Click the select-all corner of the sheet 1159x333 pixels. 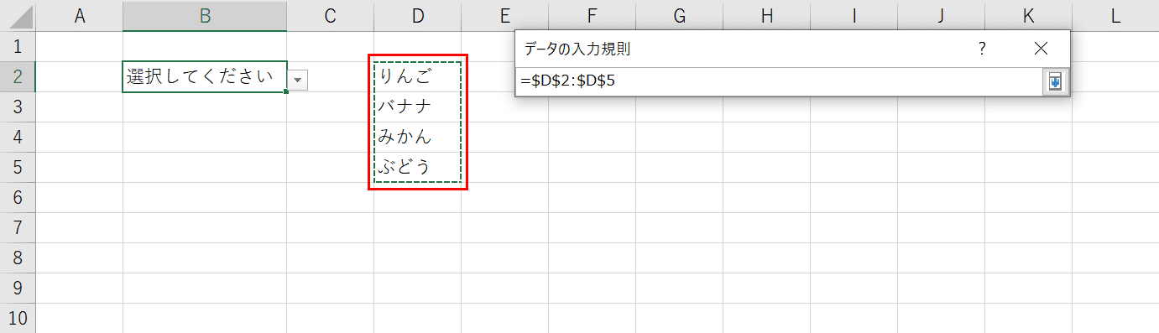18,15
